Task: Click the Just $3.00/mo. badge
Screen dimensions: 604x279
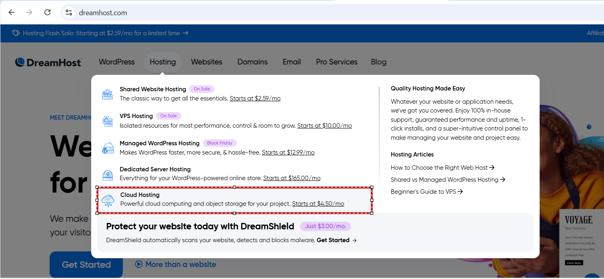Action: tap(325, 226)
